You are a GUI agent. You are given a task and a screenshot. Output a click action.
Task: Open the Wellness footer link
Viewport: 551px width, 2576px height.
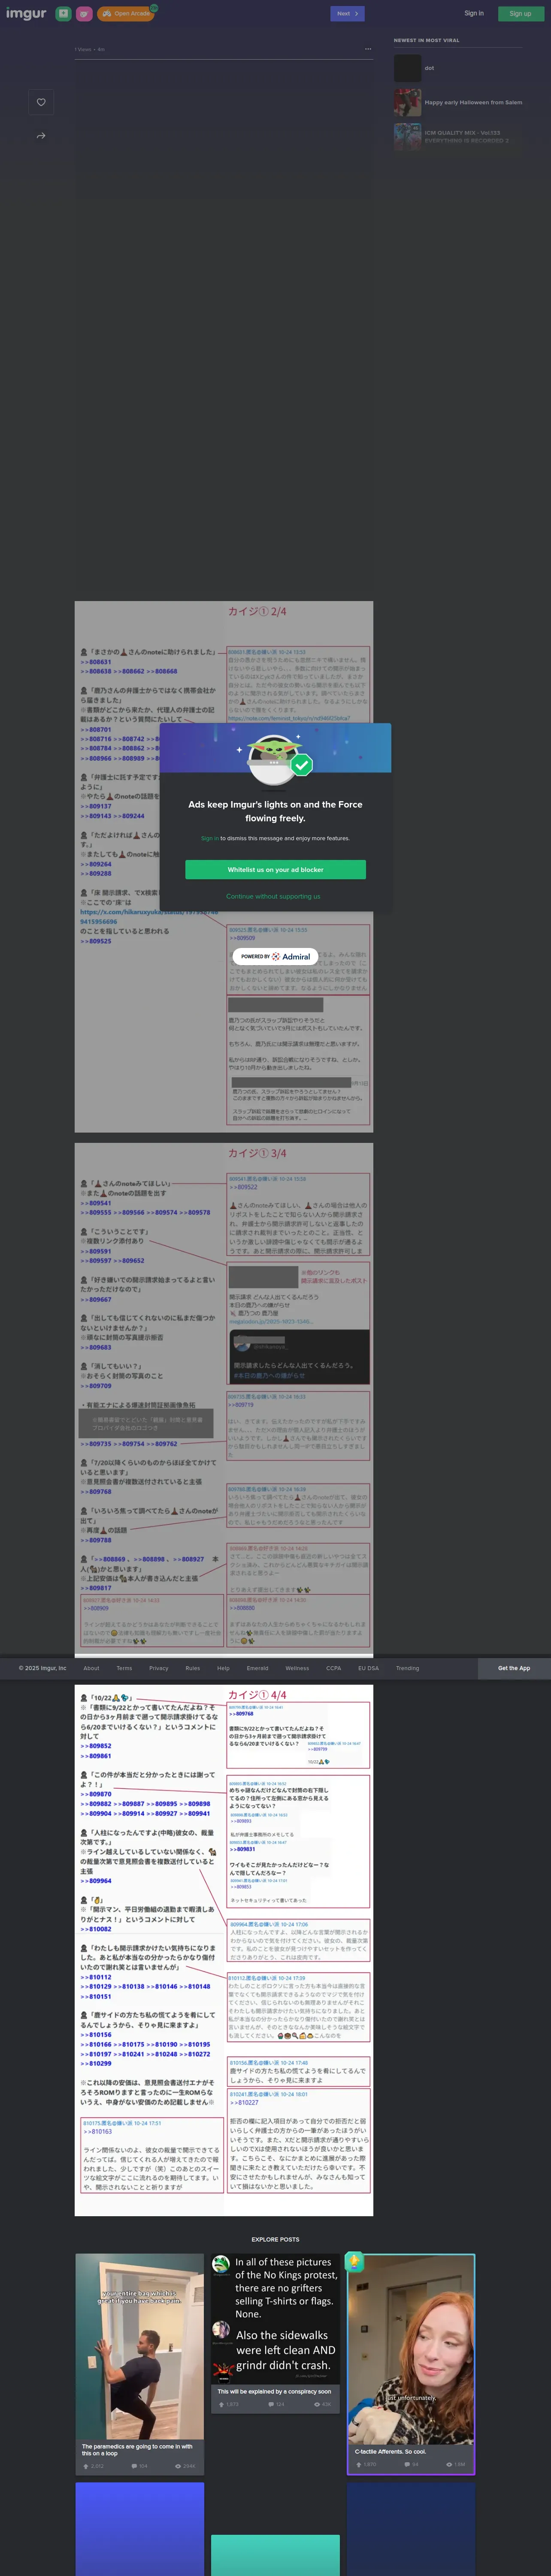coord(297,1668)
